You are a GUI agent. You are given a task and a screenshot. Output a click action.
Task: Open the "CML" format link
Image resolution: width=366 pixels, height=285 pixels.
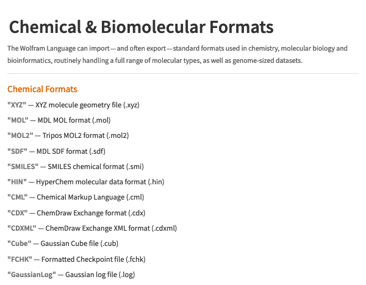[18, 197]
